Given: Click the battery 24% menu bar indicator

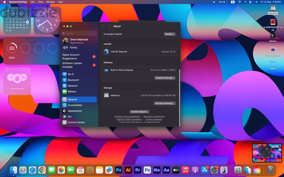Looking at the screenshot, I should pos(223,2).
